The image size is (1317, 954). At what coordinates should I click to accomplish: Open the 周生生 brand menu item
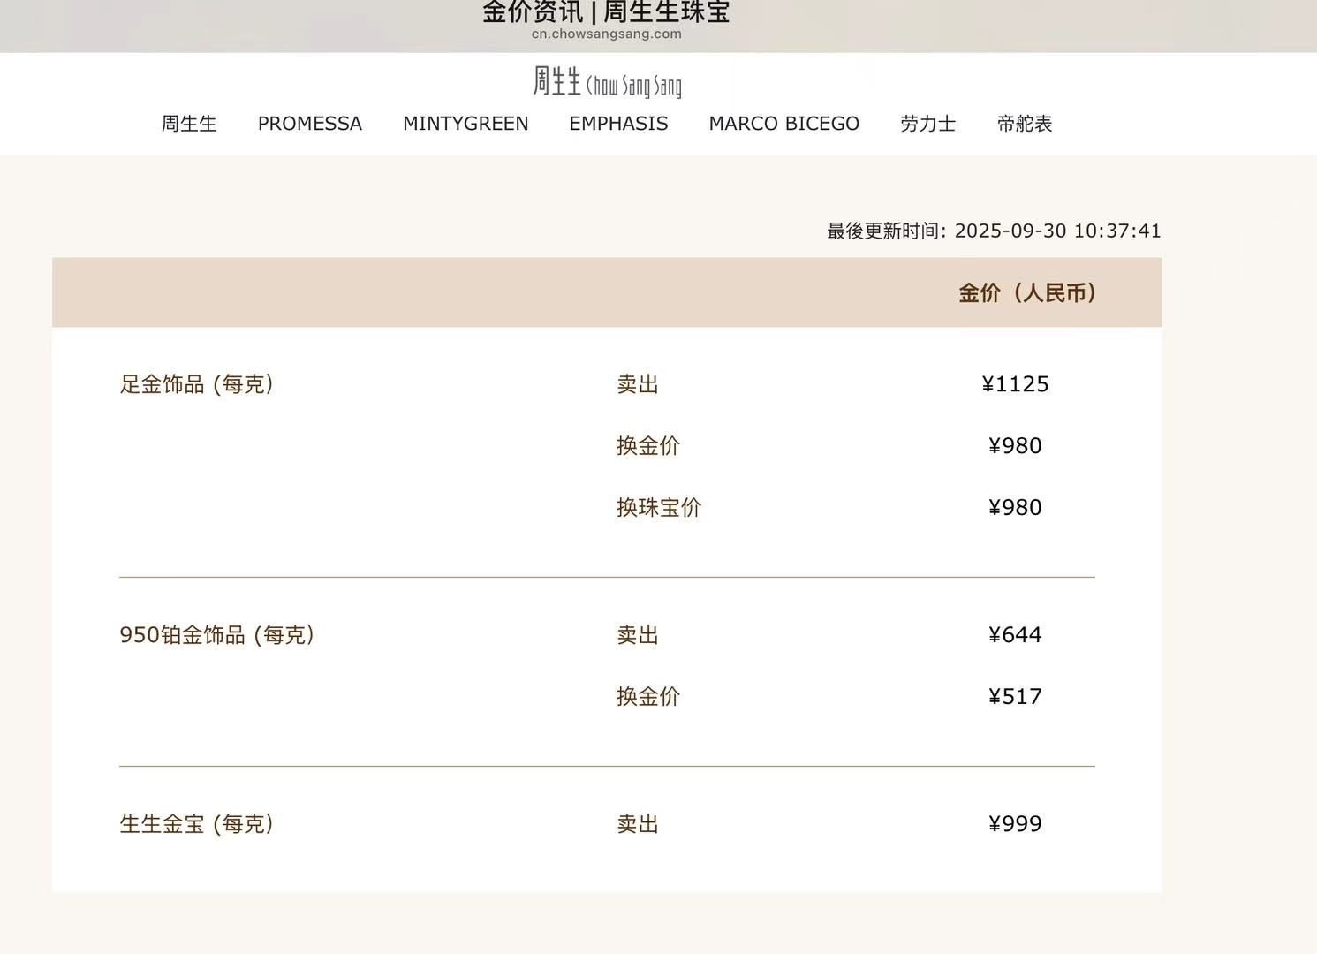(x=189, y=124)
